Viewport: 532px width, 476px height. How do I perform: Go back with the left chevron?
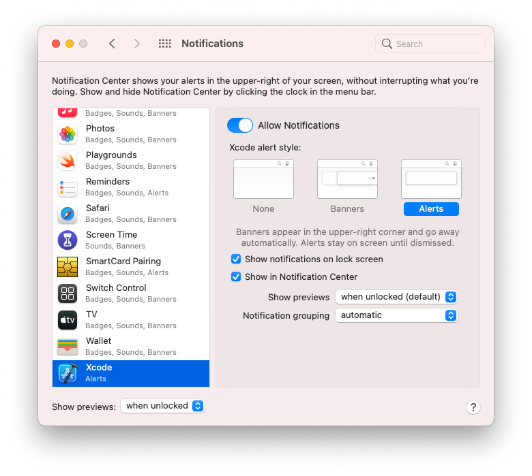pos(112,44)
